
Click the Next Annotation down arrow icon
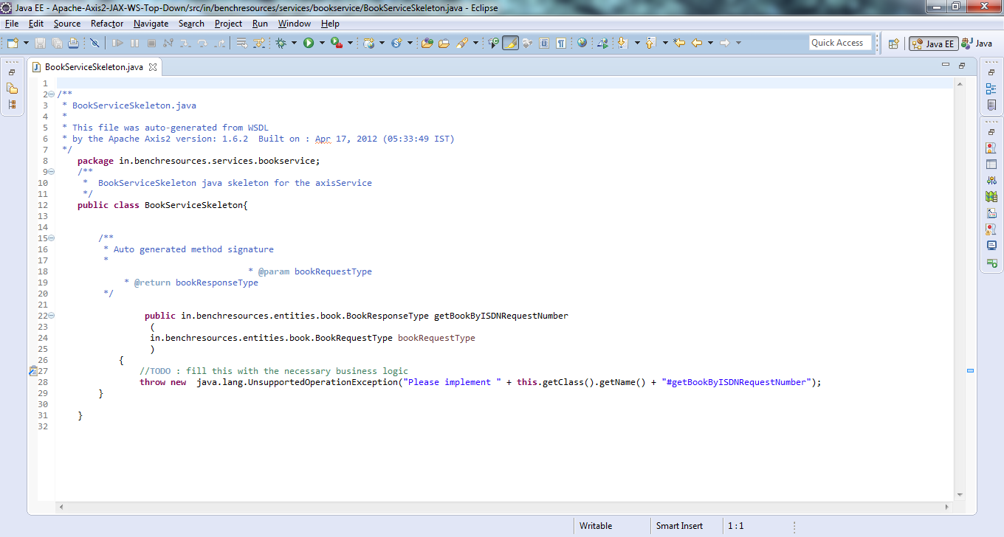[x=622, y=43]
